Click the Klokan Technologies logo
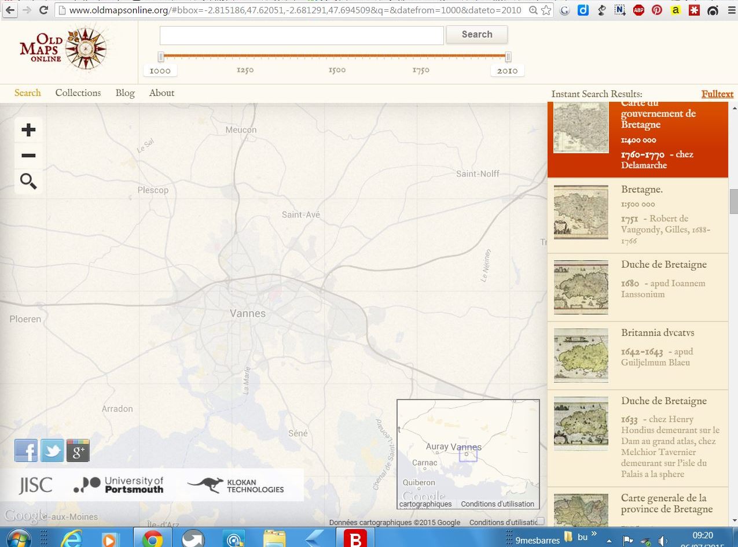This screenshot has width=738, height=547. tap(236, 485)
